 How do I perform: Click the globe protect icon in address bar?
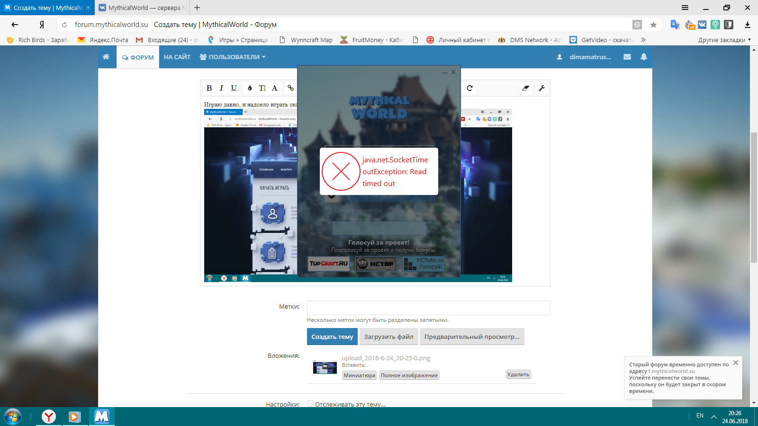click(x=637, y=25)
